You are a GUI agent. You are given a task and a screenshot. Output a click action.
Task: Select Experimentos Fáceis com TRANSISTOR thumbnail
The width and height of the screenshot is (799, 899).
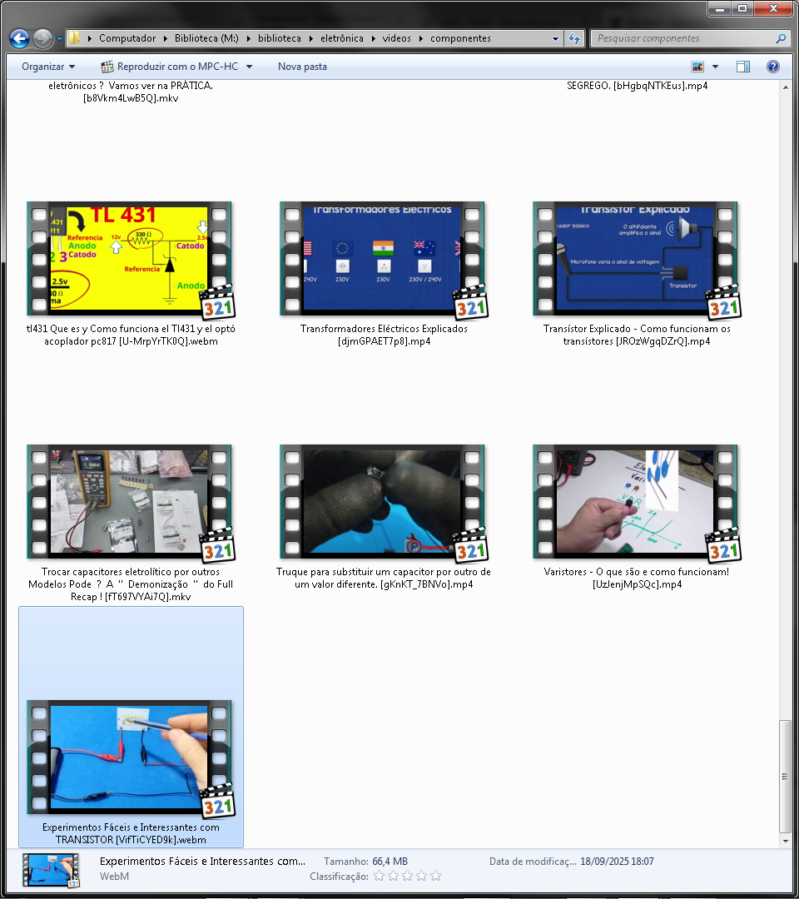point(129,757)
